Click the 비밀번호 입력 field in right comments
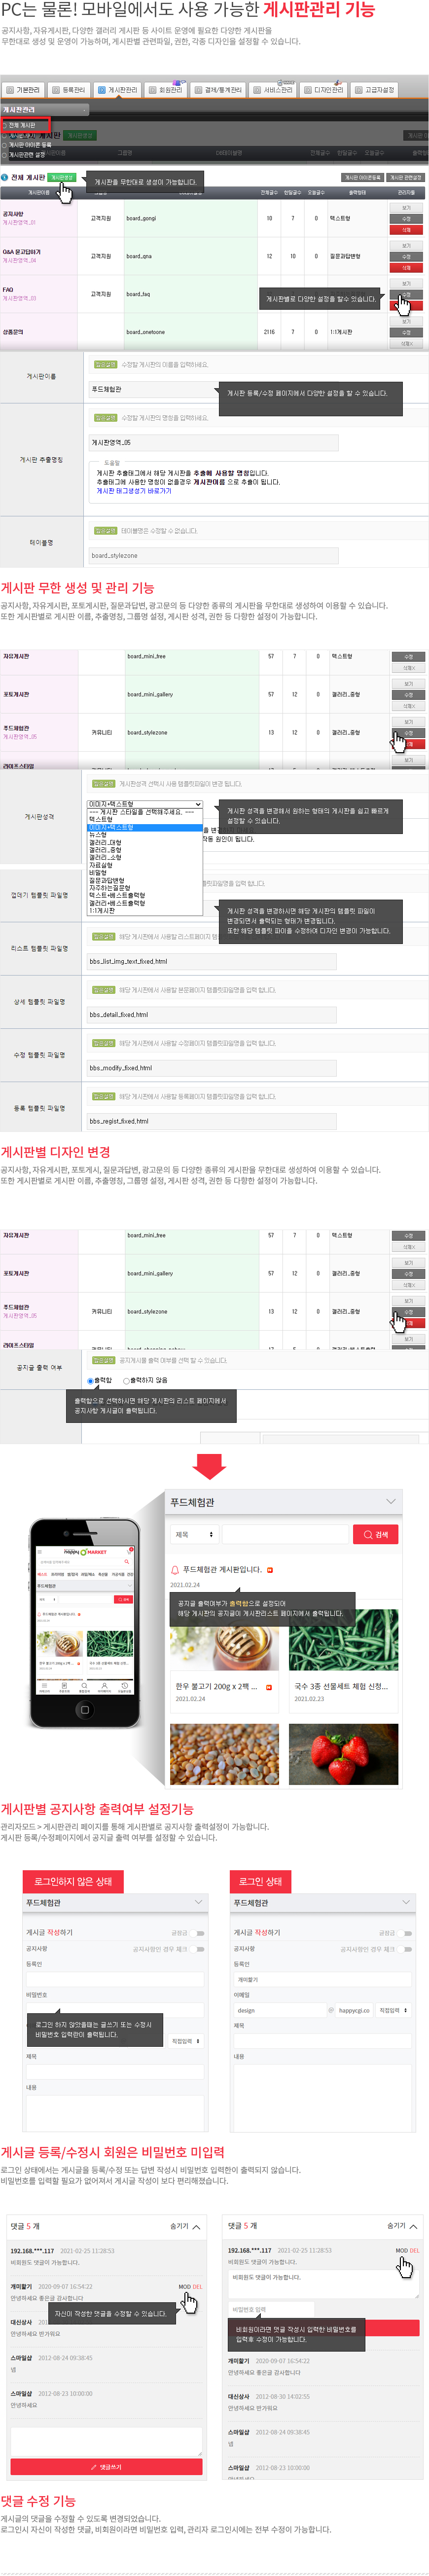The height and width of the screenshot is (2576, 429). click(270, 2309)
